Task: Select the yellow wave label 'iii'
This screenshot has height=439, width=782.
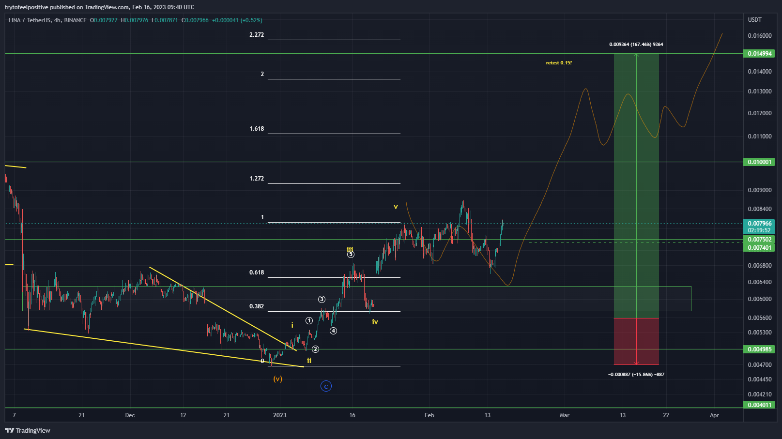Action: tap(350, 249)
